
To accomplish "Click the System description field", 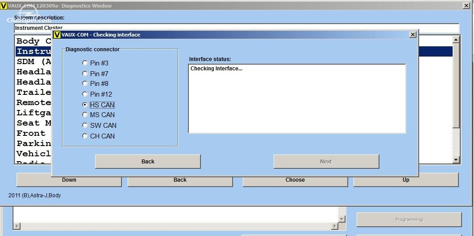I will coord(237,28).
